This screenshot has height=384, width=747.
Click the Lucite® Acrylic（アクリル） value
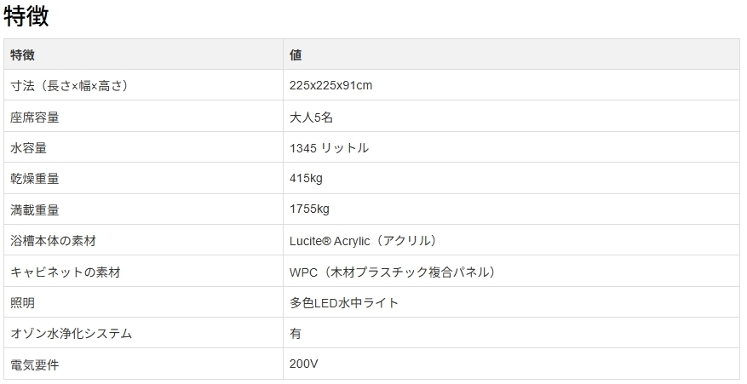[363, 241]
